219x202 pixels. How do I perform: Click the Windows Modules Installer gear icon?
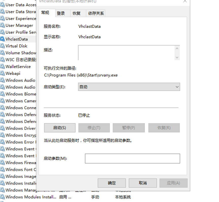click(x=2, y=197)
